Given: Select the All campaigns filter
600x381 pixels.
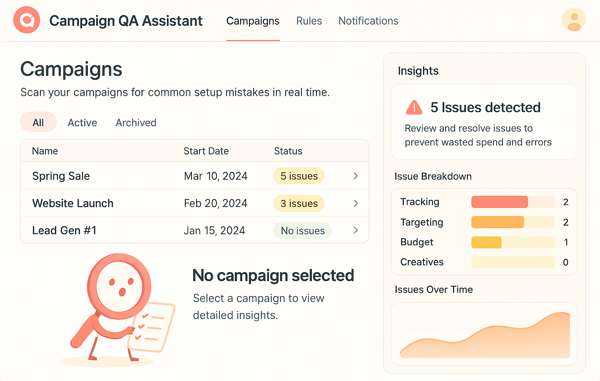Looking at the screenshot, I should pyautogui.click(x=38, y=122).
